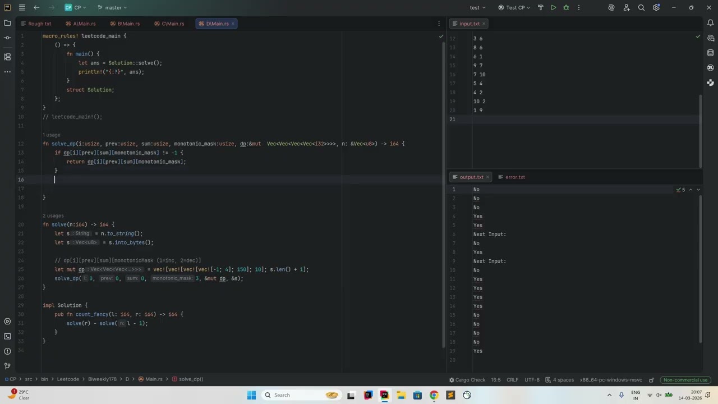718x404 pixels.
Task: Jump to next highlighted issue arrow in output.txt
Action: point(698,190)
